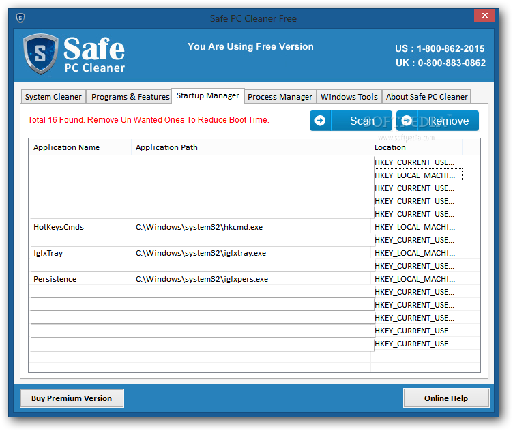Viewport: 513px width, 431px height.
Task: Switch to the System Cleaner tab
Action: [x=53, y=97]
